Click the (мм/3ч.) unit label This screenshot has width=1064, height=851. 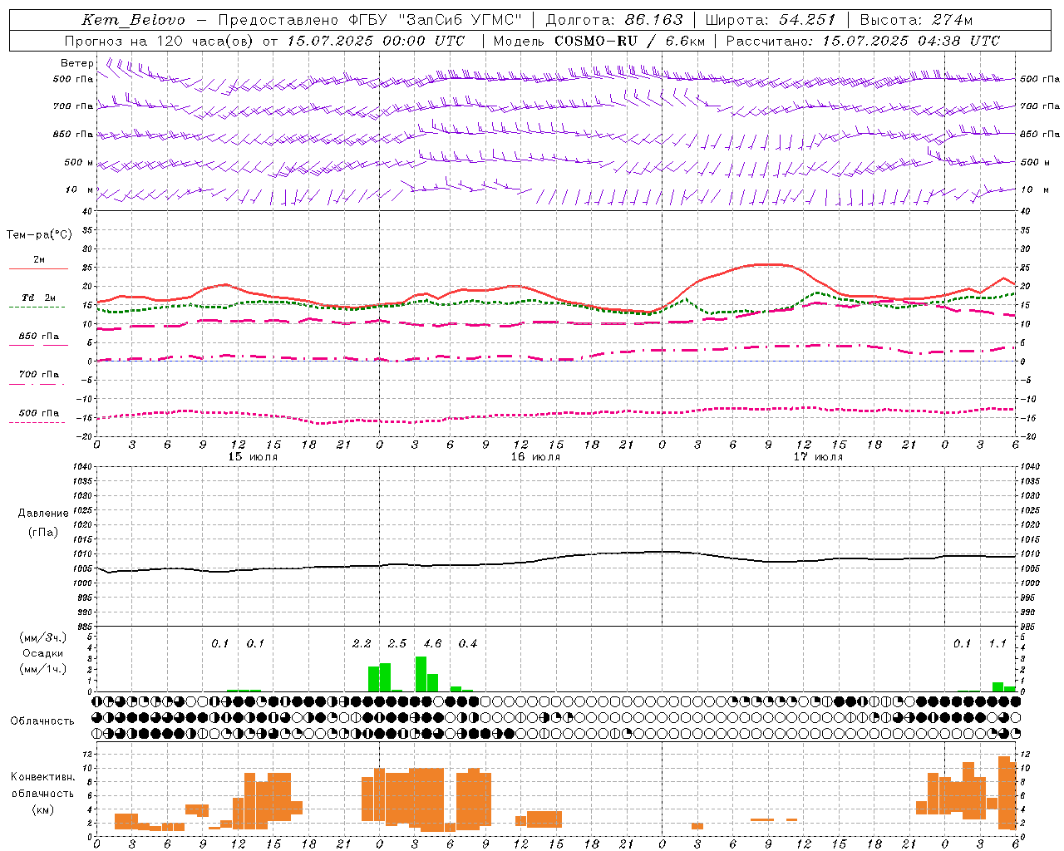coord(42,637)
